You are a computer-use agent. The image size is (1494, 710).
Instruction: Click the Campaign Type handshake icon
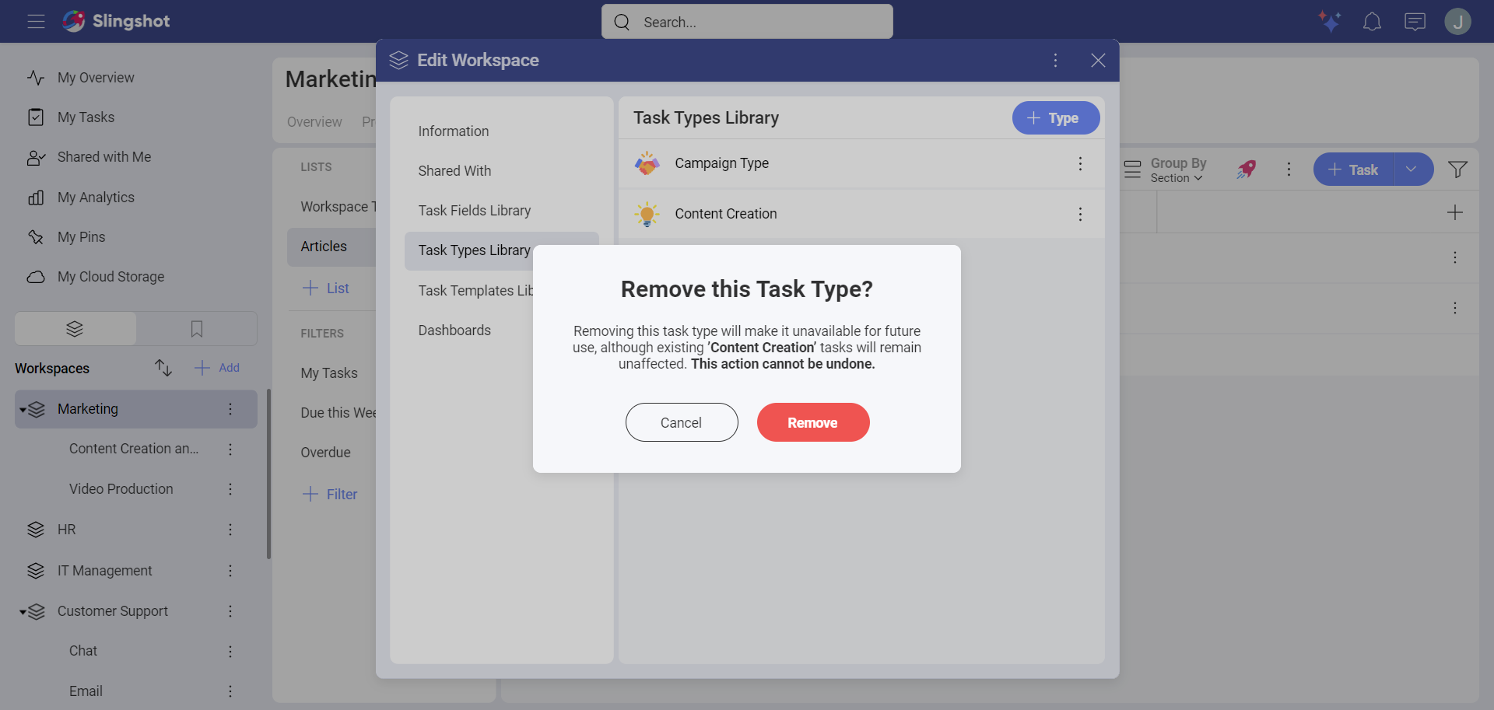click(647, 163)
